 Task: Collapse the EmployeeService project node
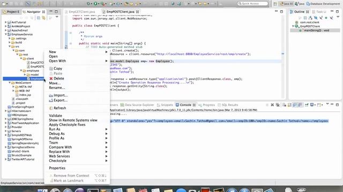tap(6, 34)
